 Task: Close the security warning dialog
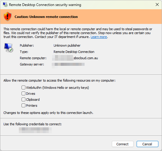click(157, 4)
